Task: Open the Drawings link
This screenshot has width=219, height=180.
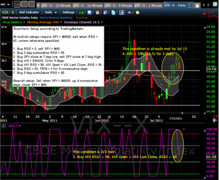Action: (x=82, y=18)
